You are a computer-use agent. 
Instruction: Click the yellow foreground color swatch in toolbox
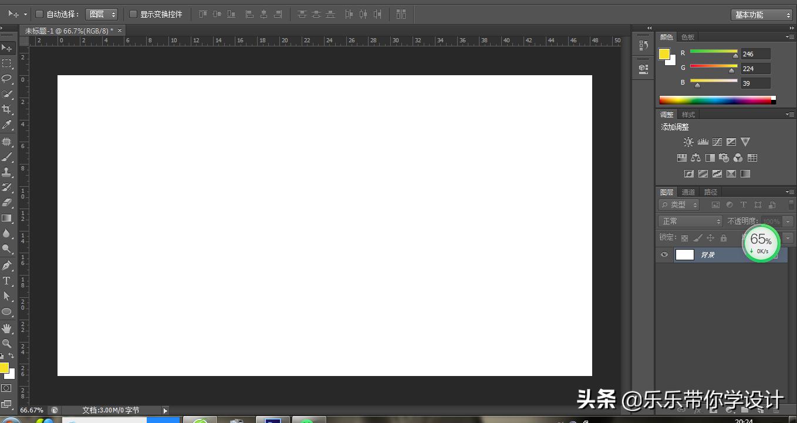[4, 368]
